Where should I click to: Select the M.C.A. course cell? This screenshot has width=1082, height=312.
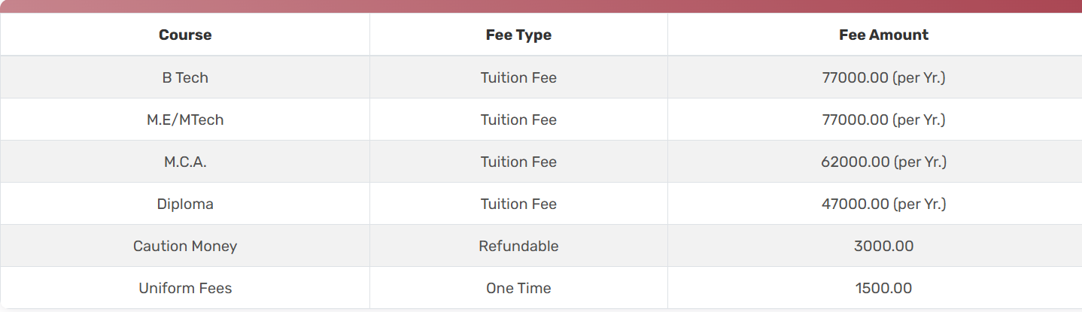[x=185, y=162]
